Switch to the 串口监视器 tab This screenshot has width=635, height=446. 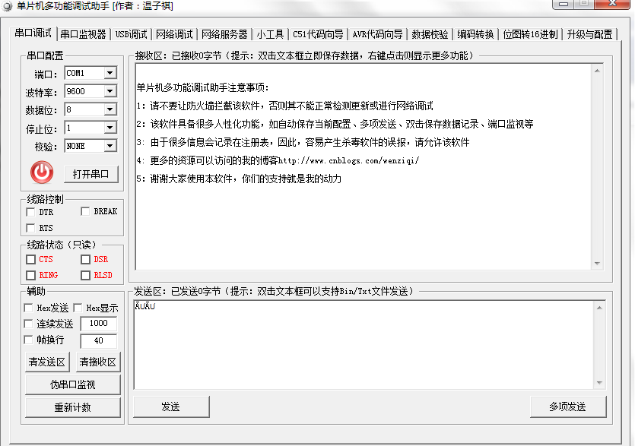pos(83,34)
